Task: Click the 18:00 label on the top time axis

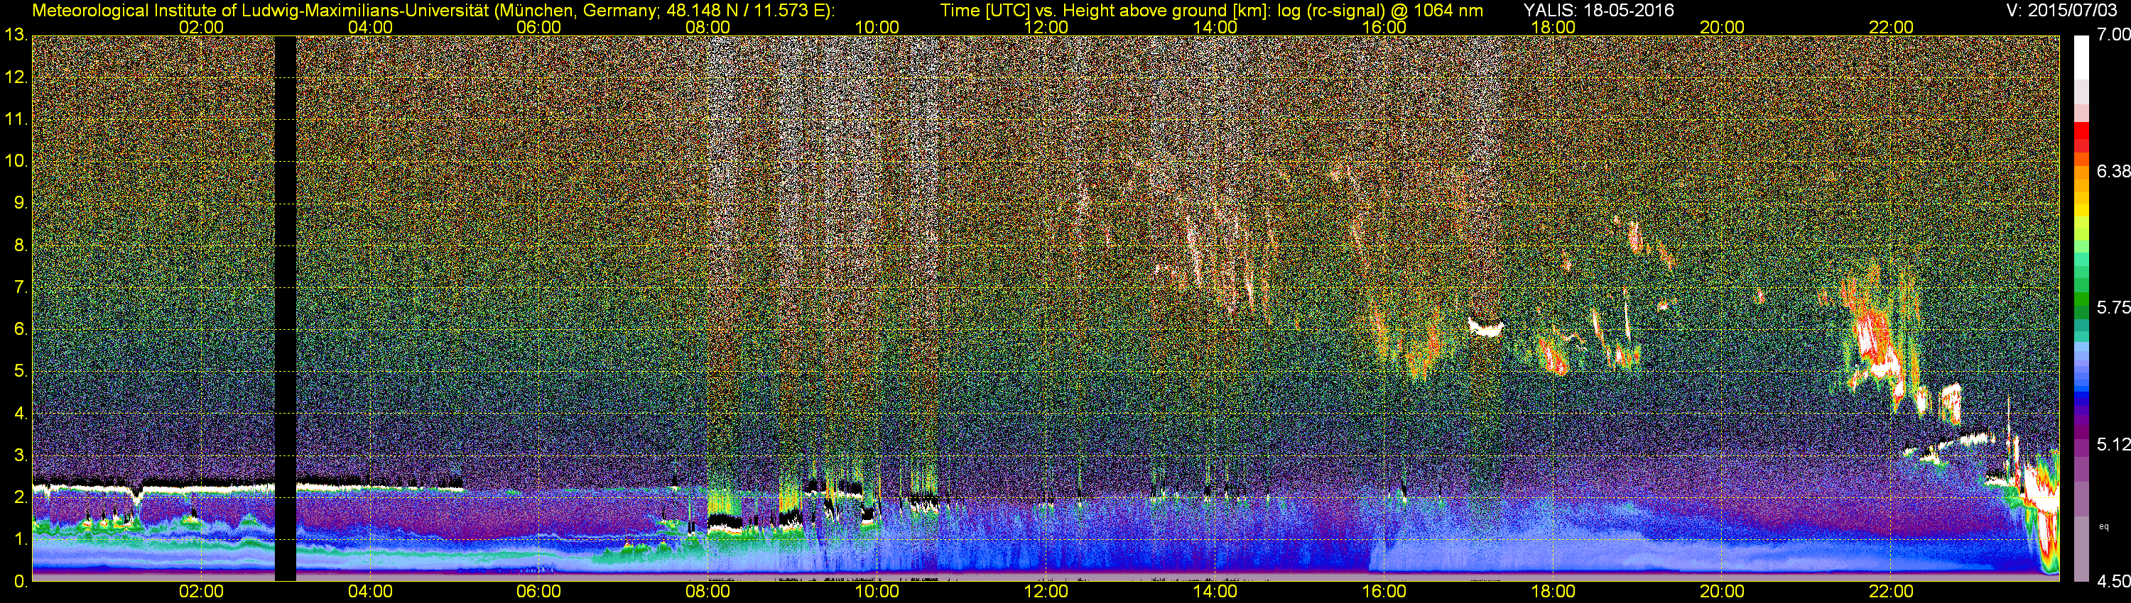Action: 1553,27
